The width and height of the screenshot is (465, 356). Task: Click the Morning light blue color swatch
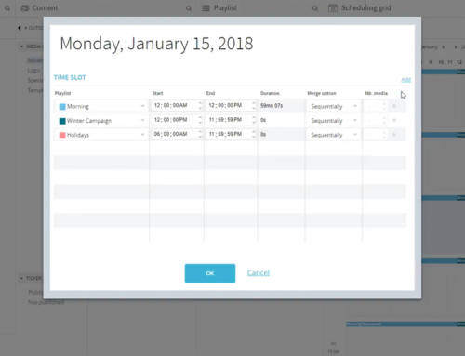(62, 107)
